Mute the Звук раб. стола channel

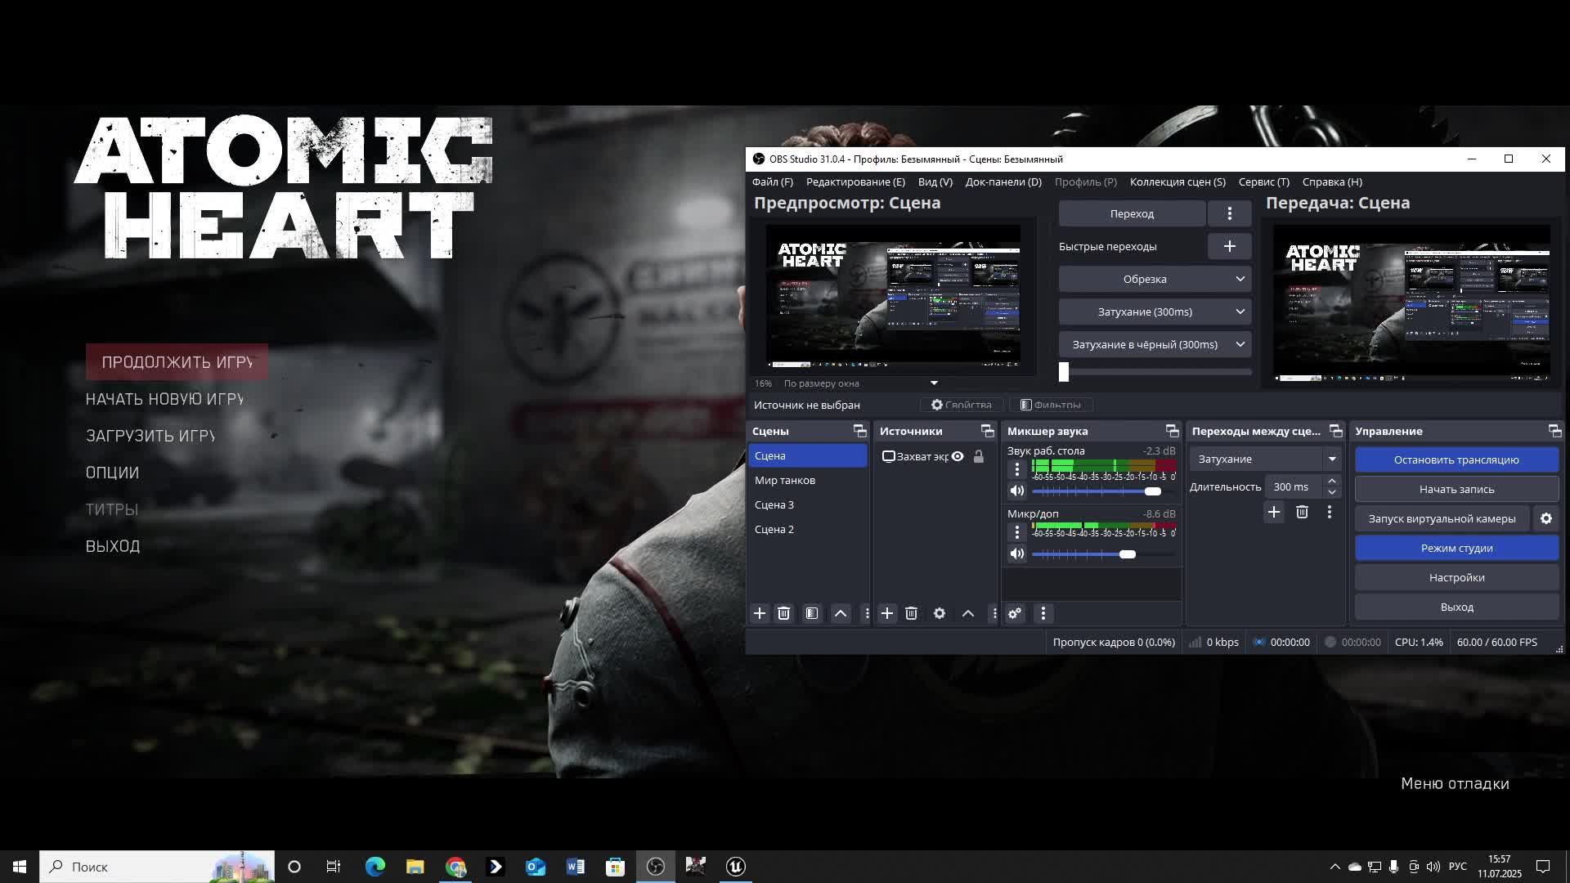(1016, 491)
